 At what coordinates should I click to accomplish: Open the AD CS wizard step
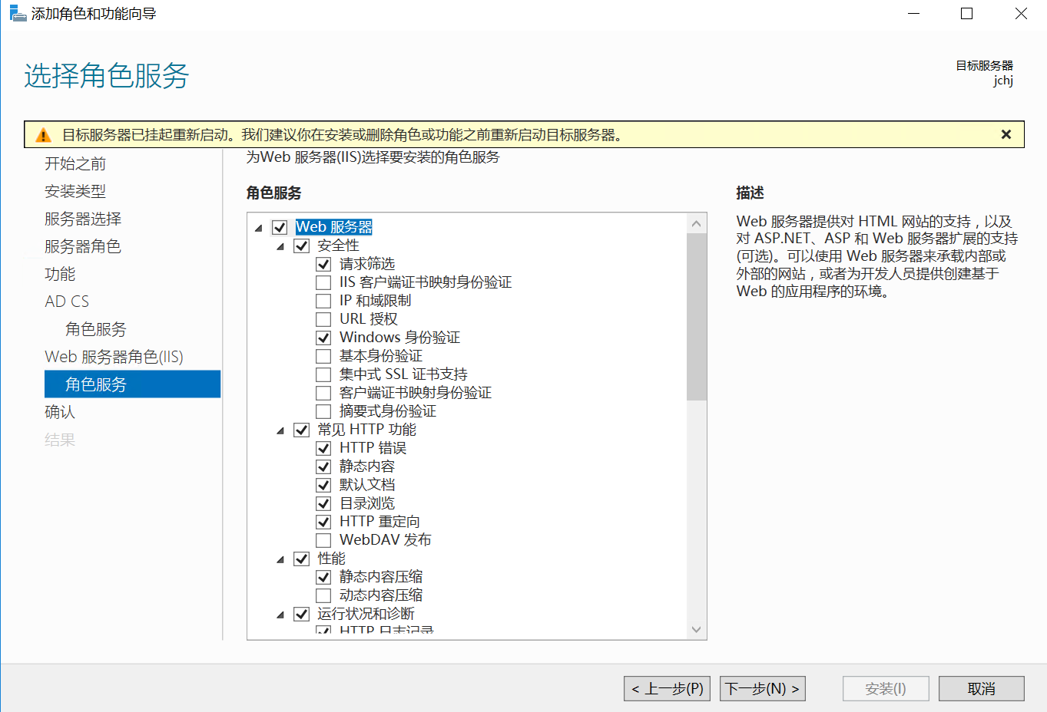67,302
